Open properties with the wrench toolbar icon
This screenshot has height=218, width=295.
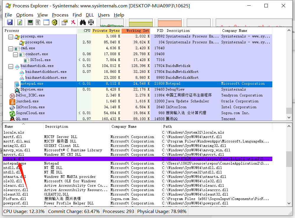[x=64, y=22]
